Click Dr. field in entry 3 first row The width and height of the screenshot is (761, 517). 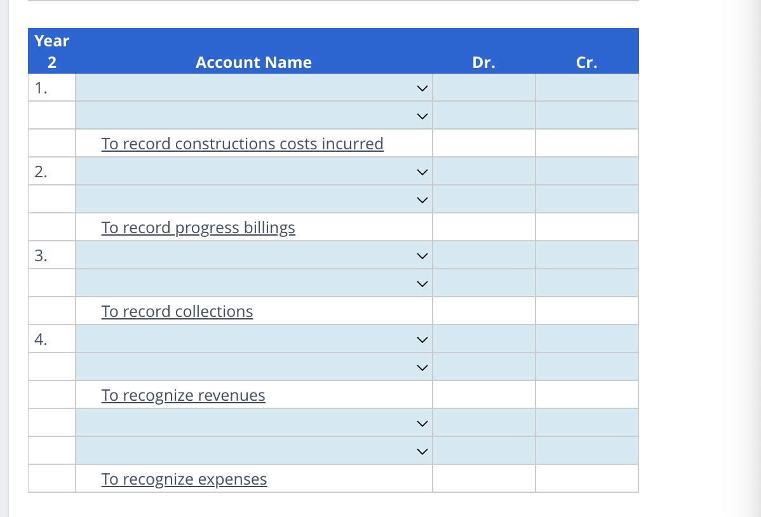[x=484, y=255]
